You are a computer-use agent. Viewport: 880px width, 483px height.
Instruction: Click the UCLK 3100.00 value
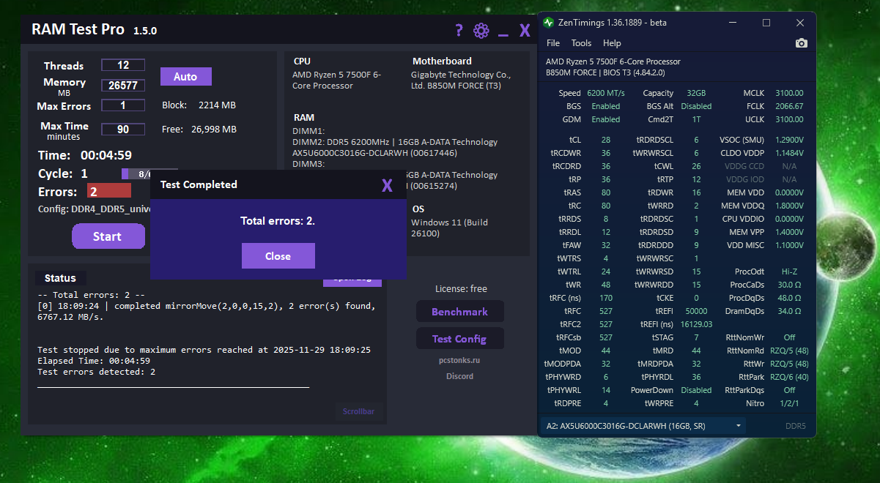[x=789, y=119]
